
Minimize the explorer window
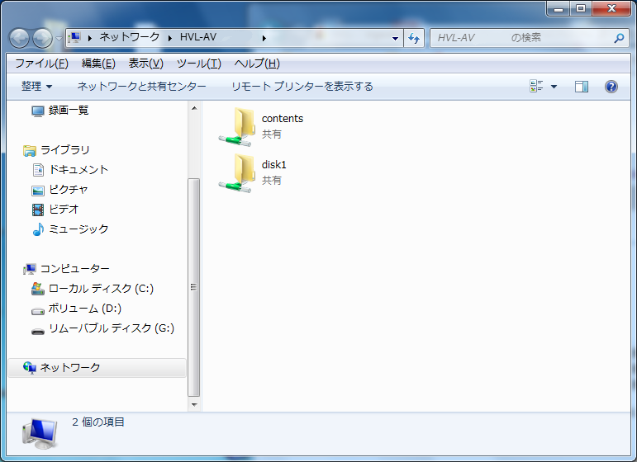559,8
